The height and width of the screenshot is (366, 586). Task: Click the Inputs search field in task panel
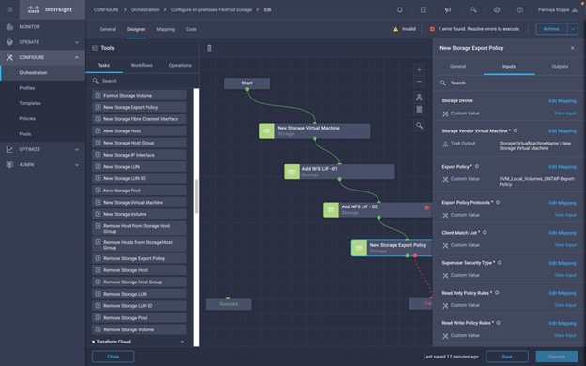pos(509,83)
